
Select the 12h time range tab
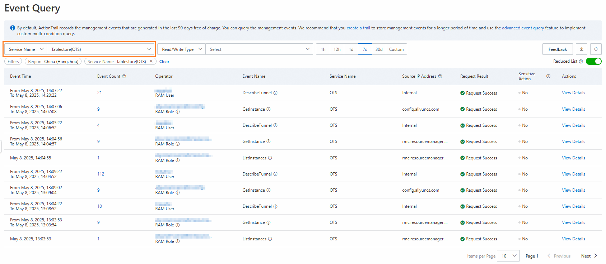click(337, 49)
